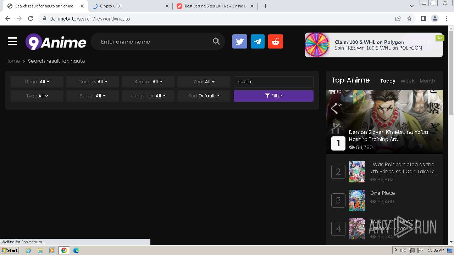Open Internet Explorer from taskbar
454x255 pixels.
(28, 250)
